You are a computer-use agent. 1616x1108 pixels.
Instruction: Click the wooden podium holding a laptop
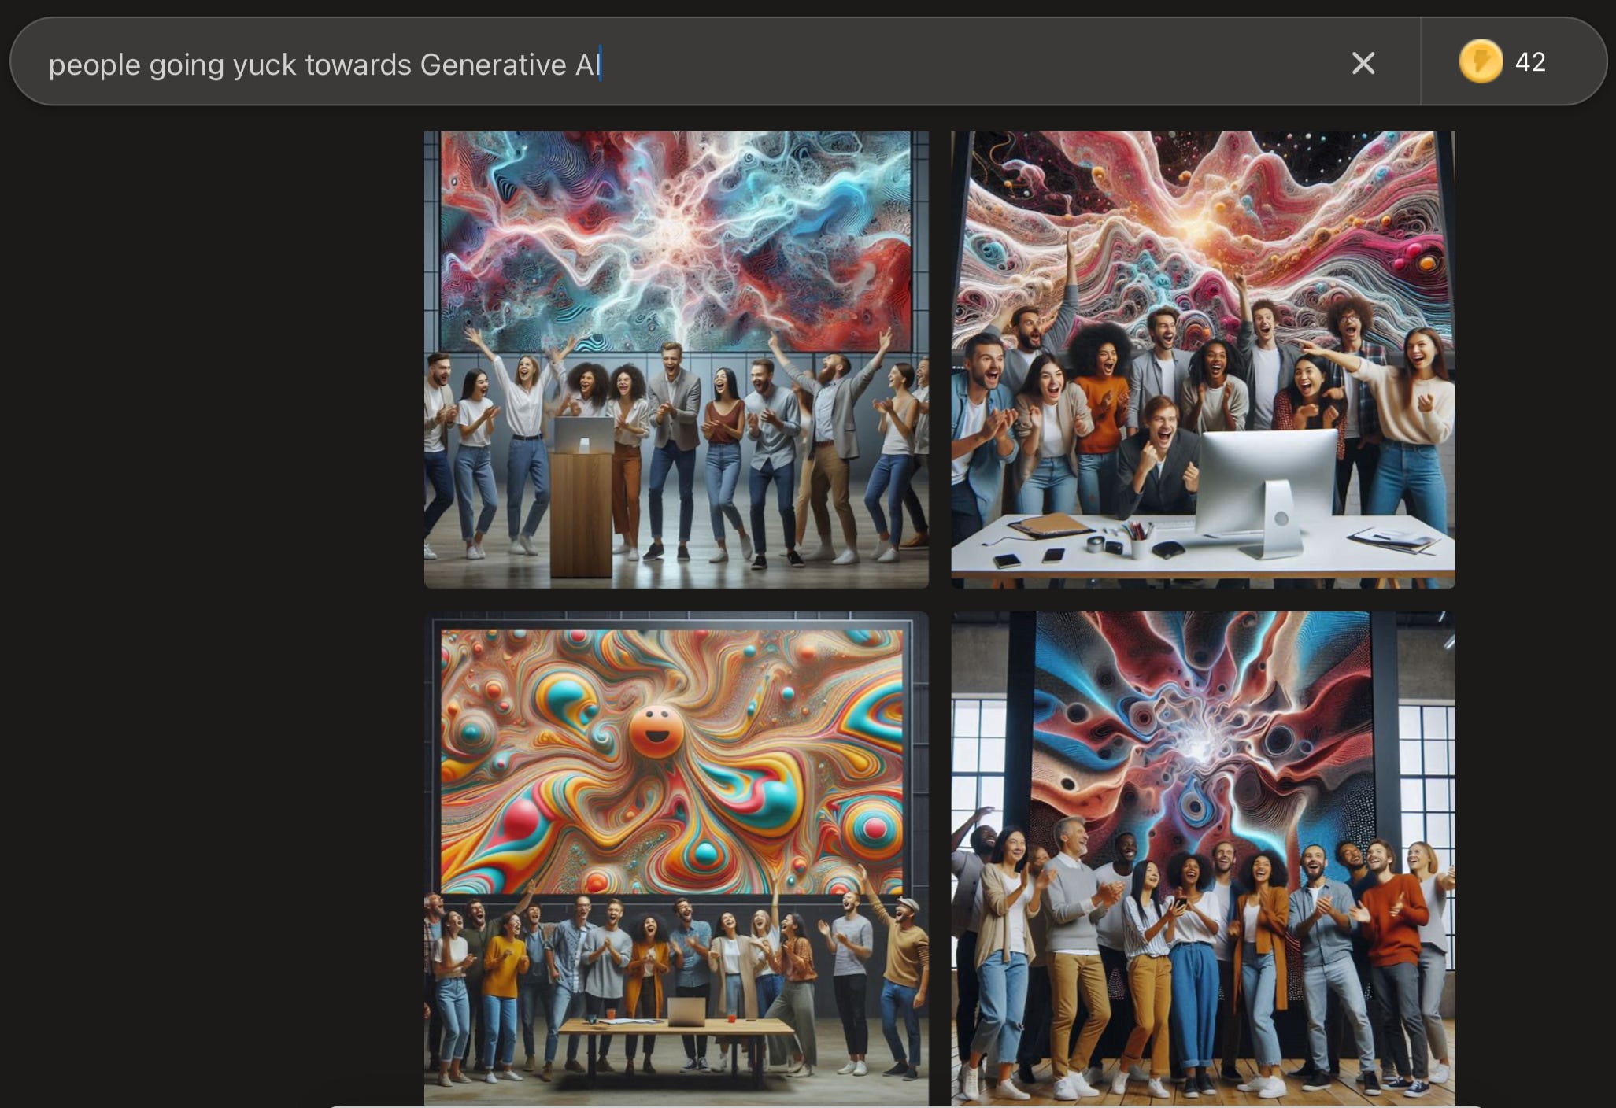click(581, 512)
